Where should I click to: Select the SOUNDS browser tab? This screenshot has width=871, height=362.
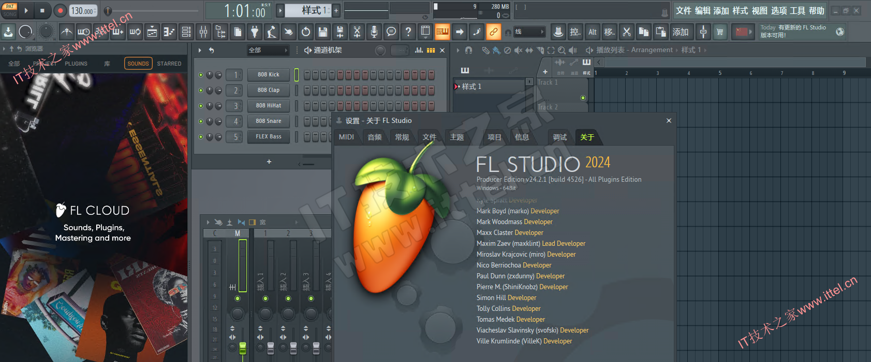(138, 64)
